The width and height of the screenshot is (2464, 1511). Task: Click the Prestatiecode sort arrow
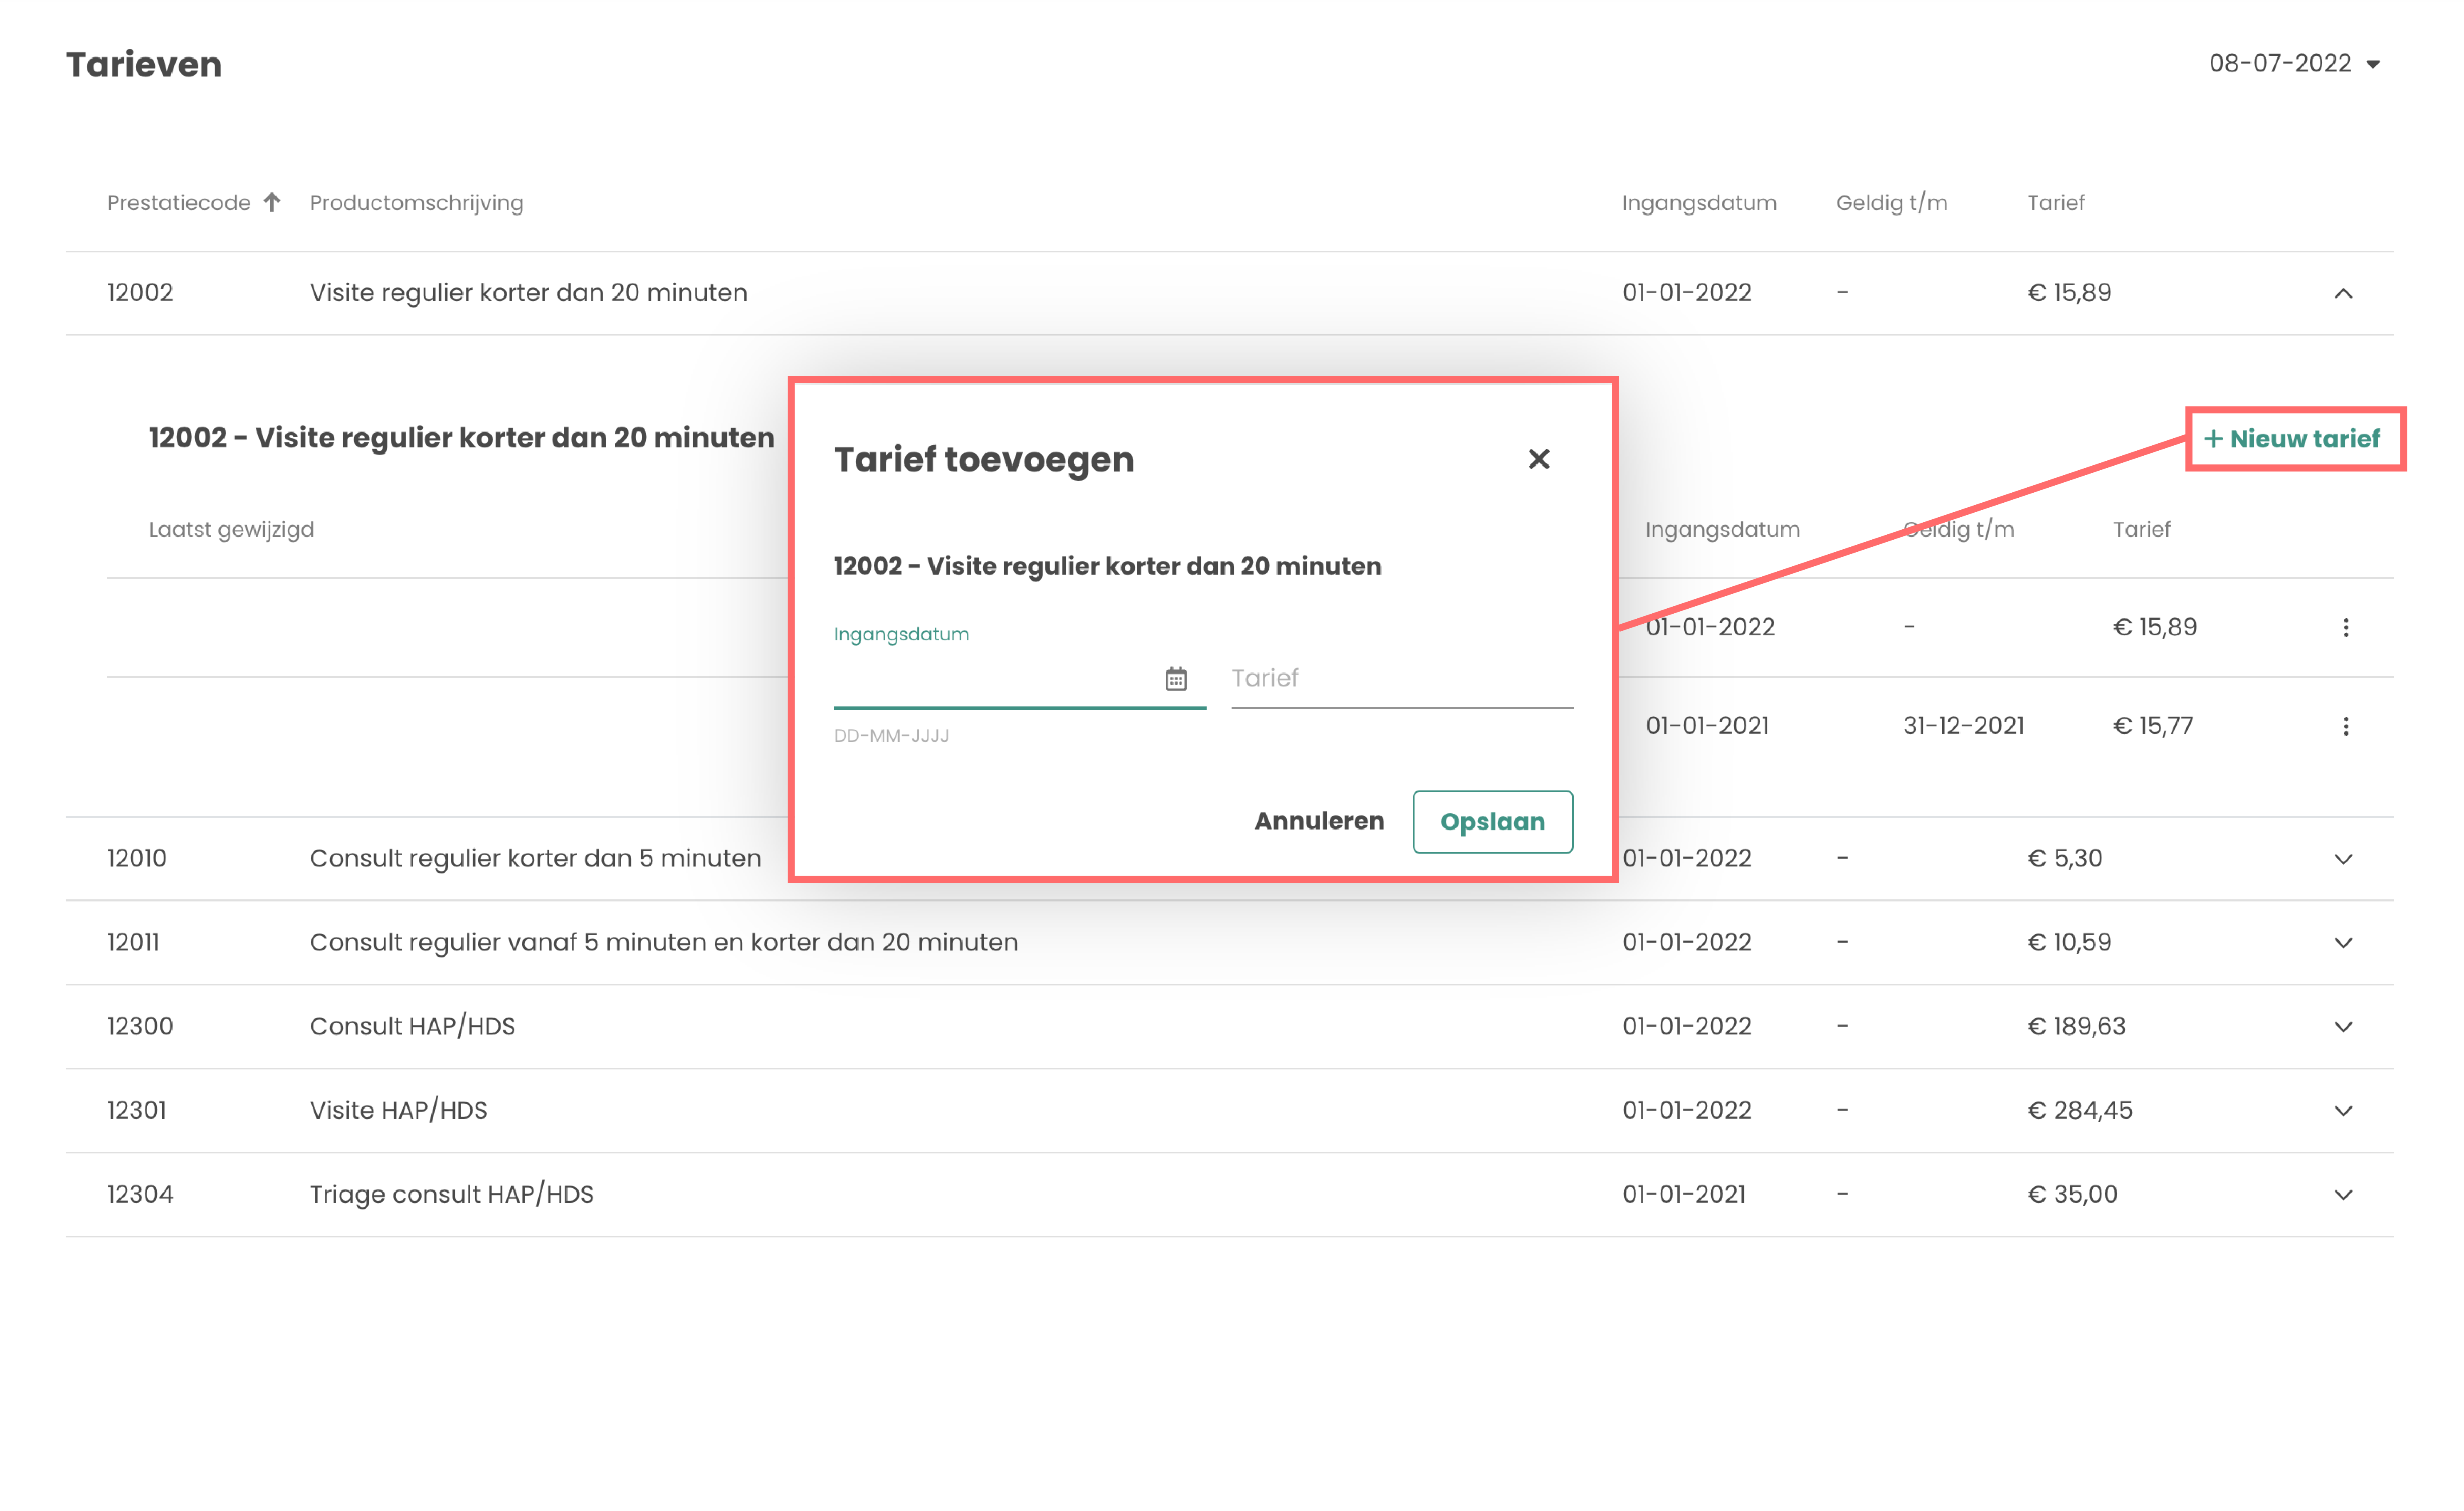click(x=272, y=202)
